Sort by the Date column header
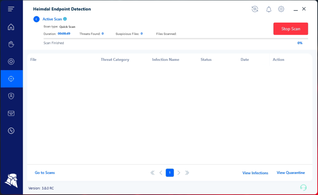The image size is (318, 195). point(245,59)
